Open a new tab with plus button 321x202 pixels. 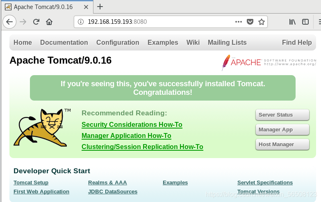[x=100, y=7]
